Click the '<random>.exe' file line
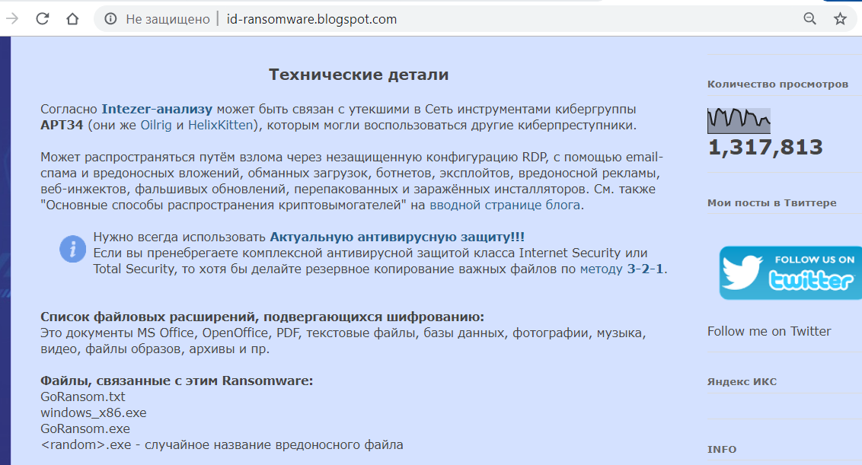The image size is (862, 465). (x=222, y=444)
